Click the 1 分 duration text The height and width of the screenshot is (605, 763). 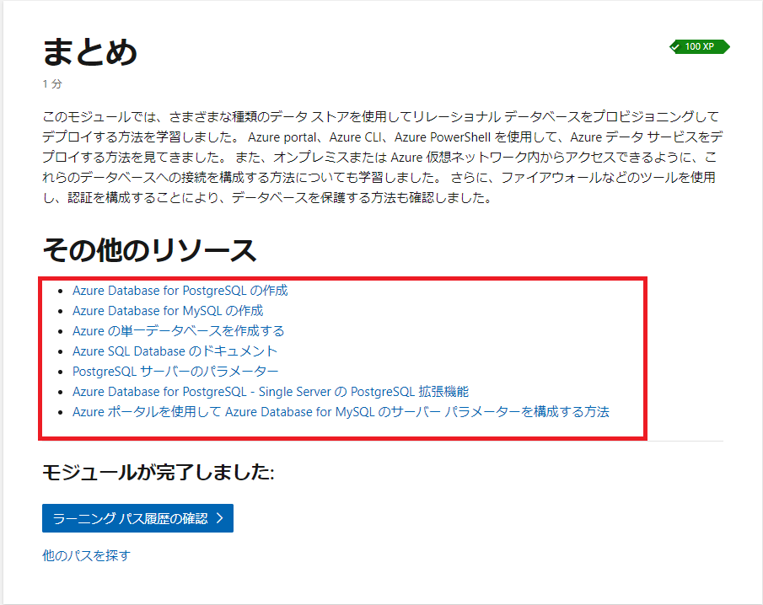pyautogui.click(x=51, y=84)
